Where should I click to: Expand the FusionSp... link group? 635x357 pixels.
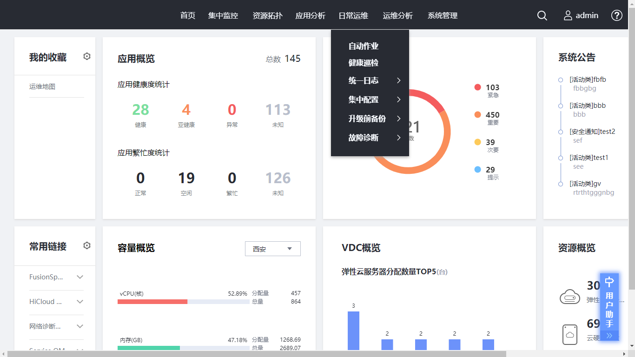[80, 277]
